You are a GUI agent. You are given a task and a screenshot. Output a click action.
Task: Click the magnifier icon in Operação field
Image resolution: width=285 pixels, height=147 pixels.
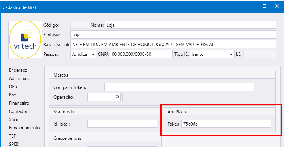[117, 97]
